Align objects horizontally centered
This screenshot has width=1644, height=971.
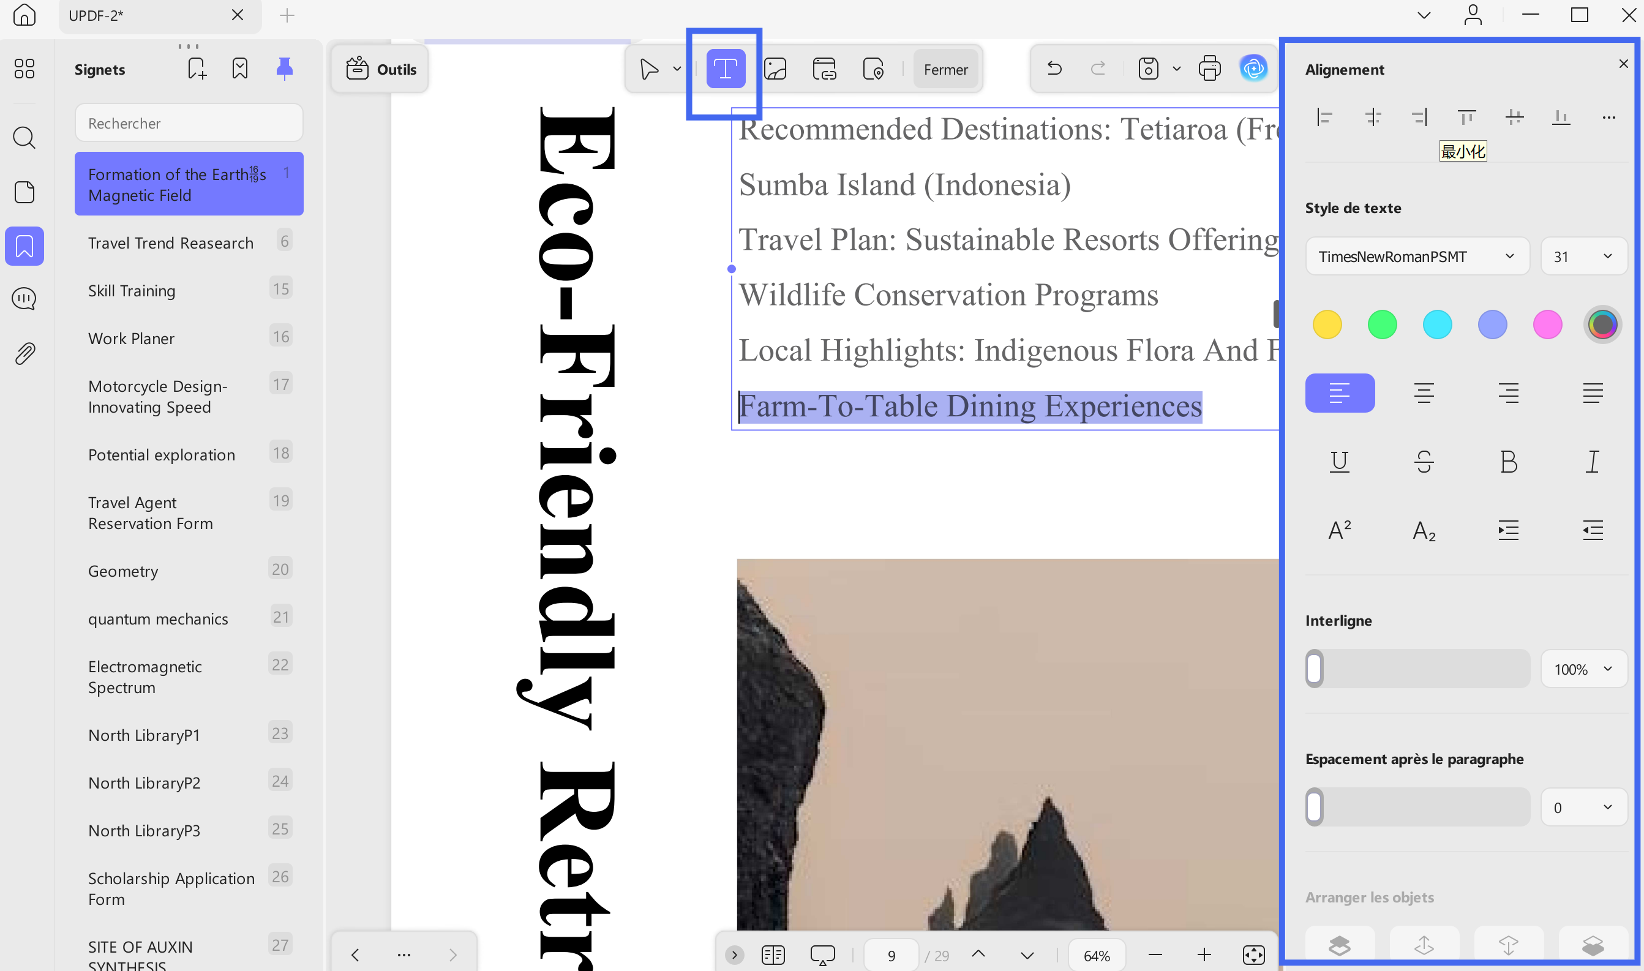(1373, 118)
